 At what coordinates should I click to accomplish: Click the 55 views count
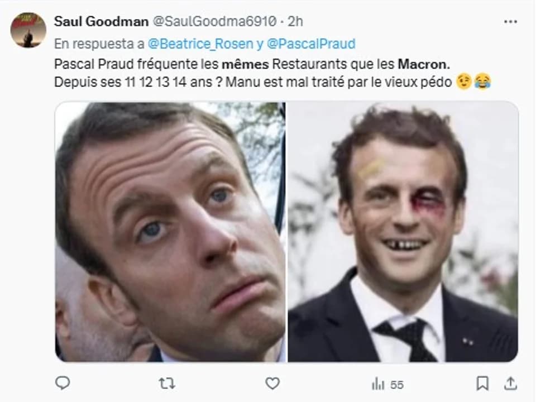coord(396,385)
